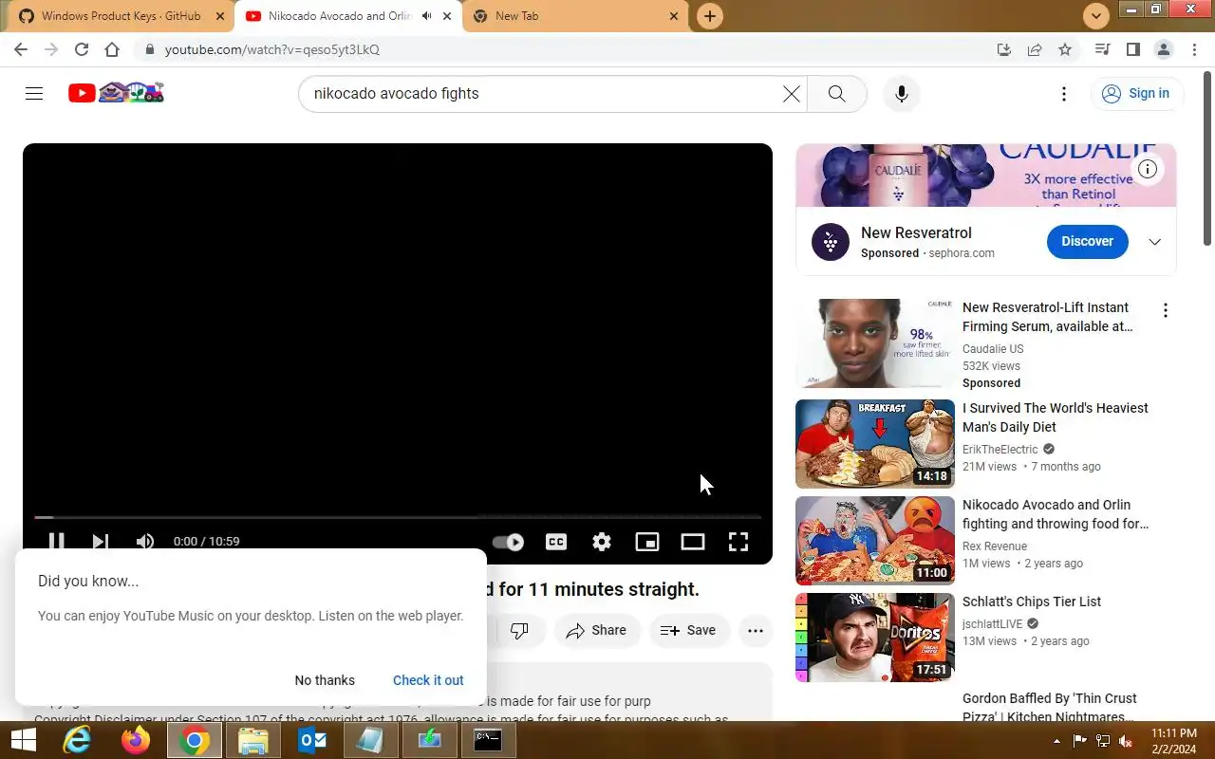1215x759 pixels.
Task: Open tab search dropdown arrow
Action: point(1096,16)
